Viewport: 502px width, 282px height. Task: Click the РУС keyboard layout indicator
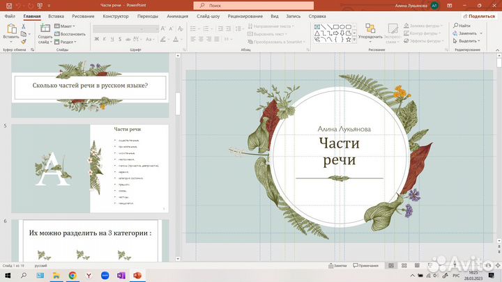click(456, 275)
